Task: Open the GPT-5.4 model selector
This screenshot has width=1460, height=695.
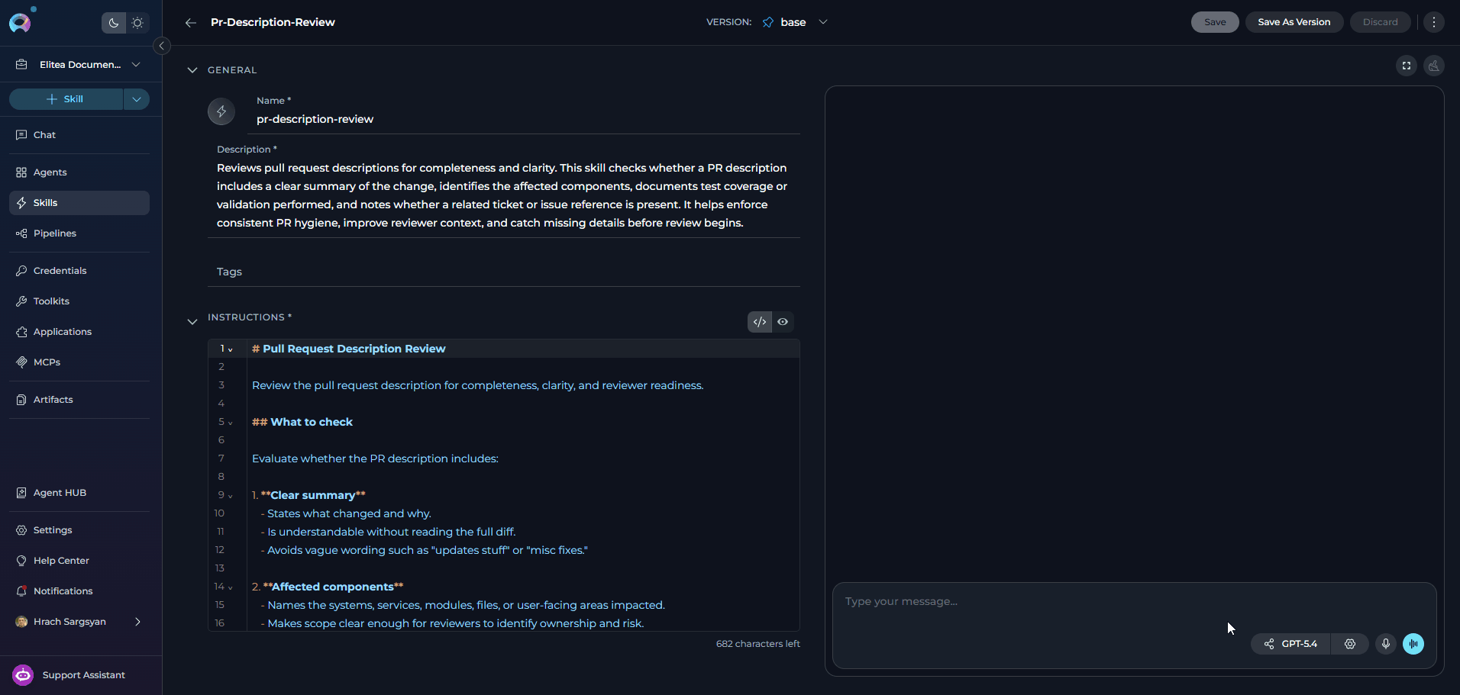Action: [1290, 644]
